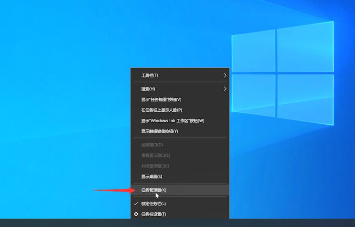Screen dimensions: 355x227
Task: Click 显示桌面(S) in the context menu
Action: pyautogui.click(x=180, y=177)
